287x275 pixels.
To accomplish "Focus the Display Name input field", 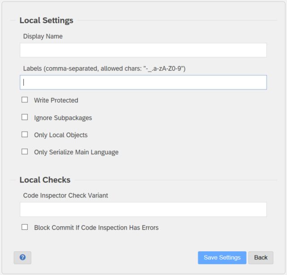I will (143, 50).
